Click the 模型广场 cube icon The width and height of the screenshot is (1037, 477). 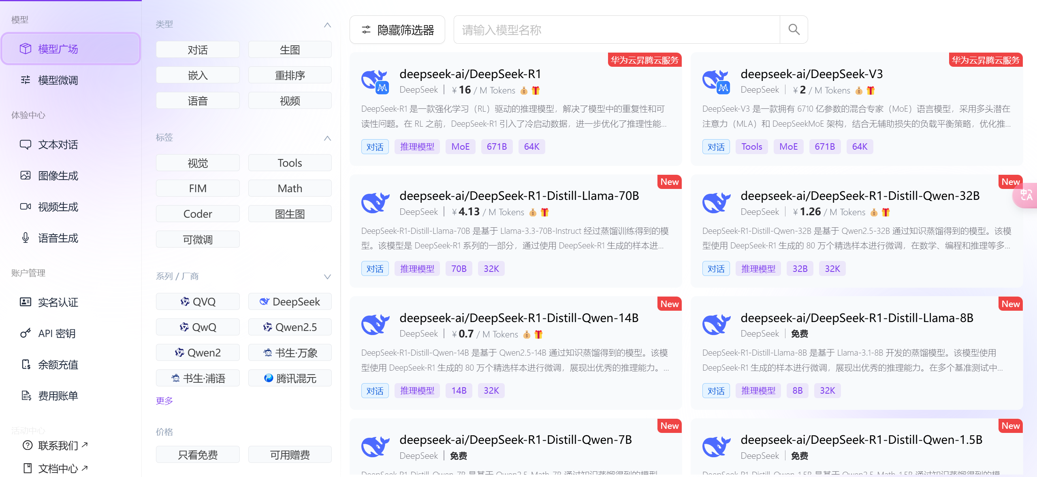click(x=26, y=49)
